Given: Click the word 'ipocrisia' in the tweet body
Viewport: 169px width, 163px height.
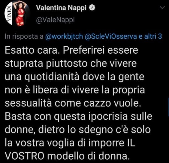Looking at the screenshot, I should [108, 117].
